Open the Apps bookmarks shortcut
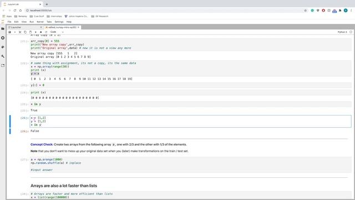The image size is (355, 200). pyautogui.click(x=7, y=16)
